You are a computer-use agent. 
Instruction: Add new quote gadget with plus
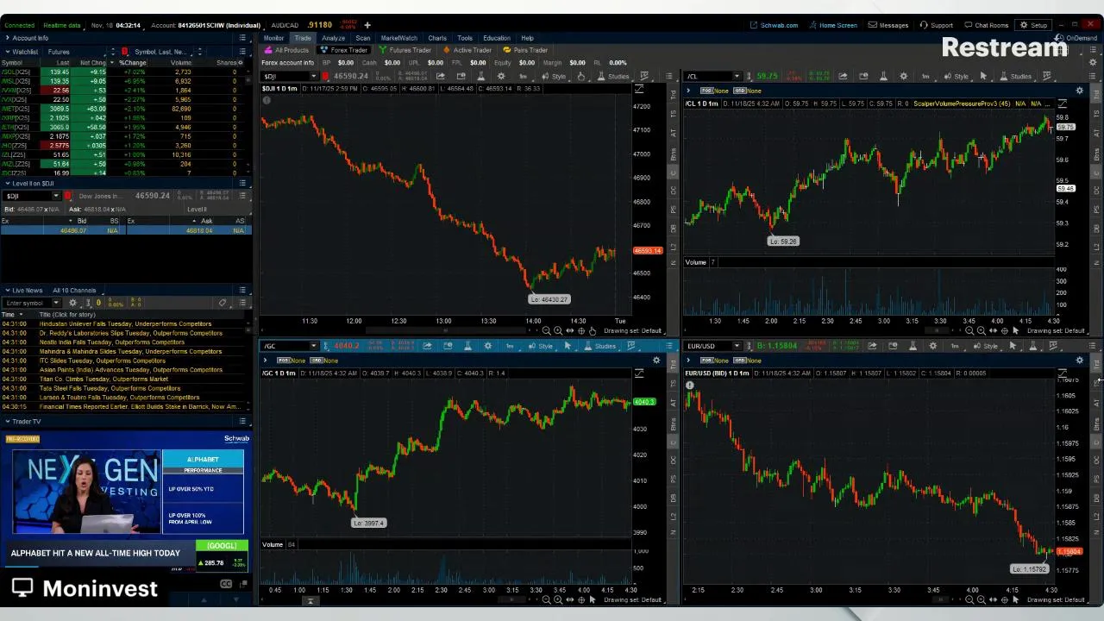[x=367, y=25]
